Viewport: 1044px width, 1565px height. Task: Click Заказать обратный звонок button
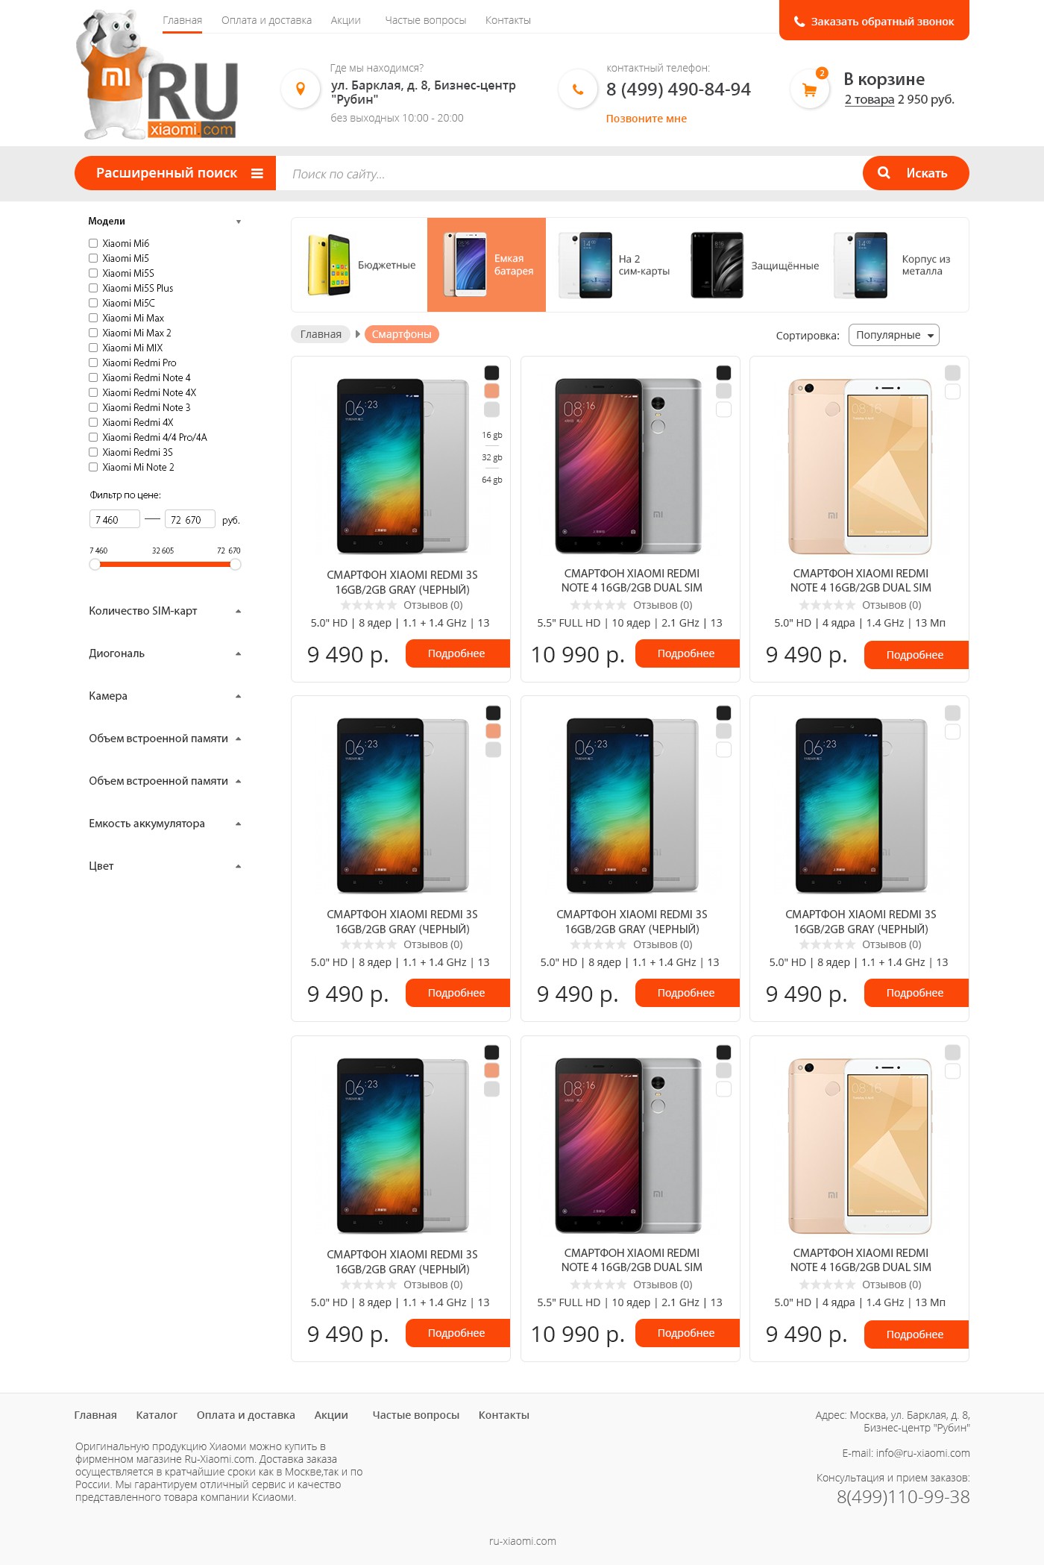click(874, 20)
